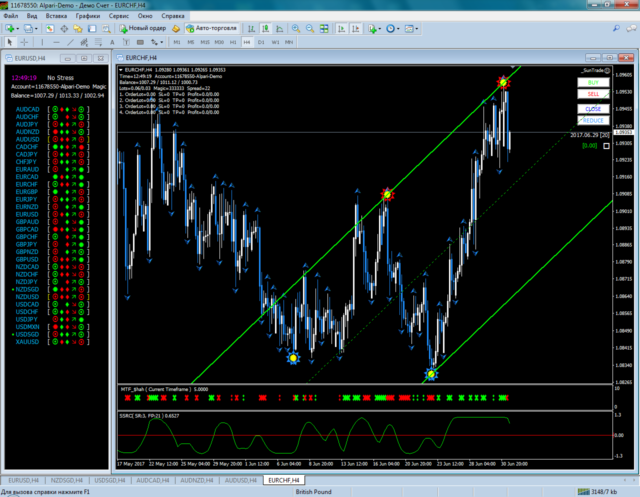Expand the new chart dropdown arrow

click(x=17, y=28)
